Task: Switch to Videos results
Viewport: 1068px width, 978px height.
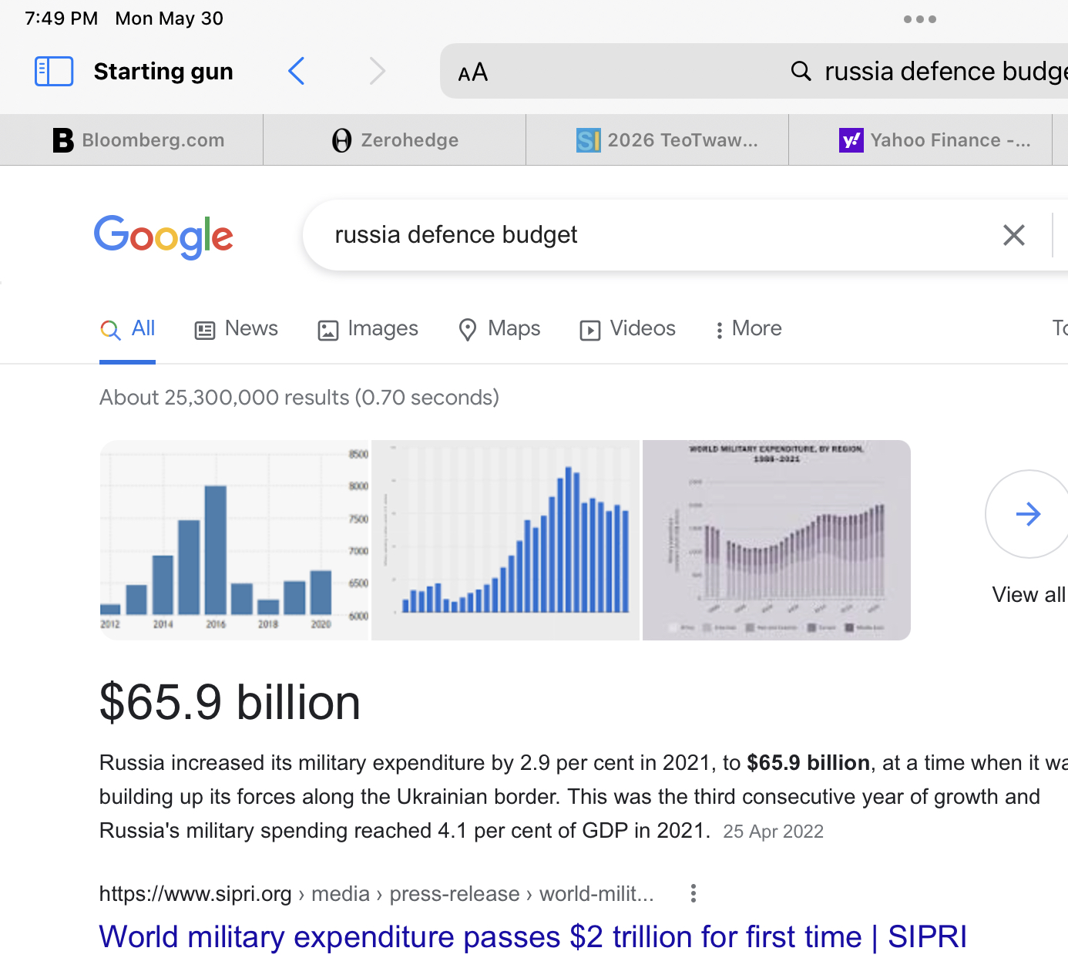Action: [x=627, y=329]
